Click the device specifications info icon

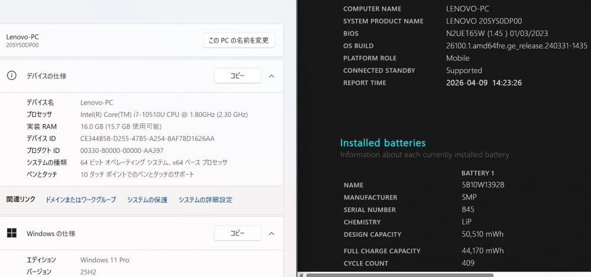click(11, 76)
